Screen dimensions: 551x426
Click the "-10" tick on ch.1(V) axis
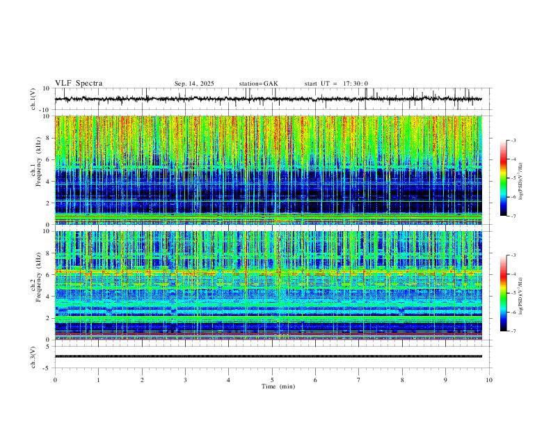tap(45, 110)
